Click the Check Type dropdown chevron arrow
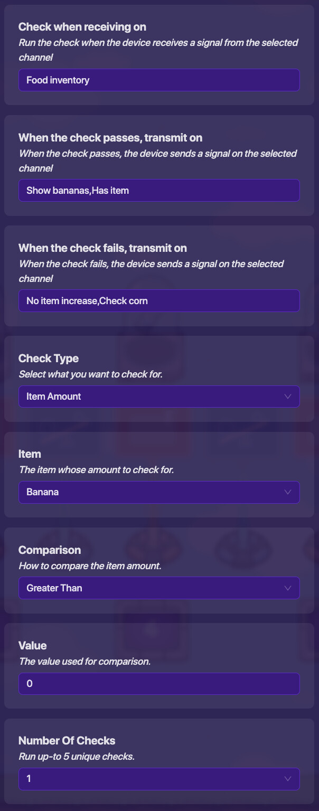319x811 pixels. [x=288, y=397]
